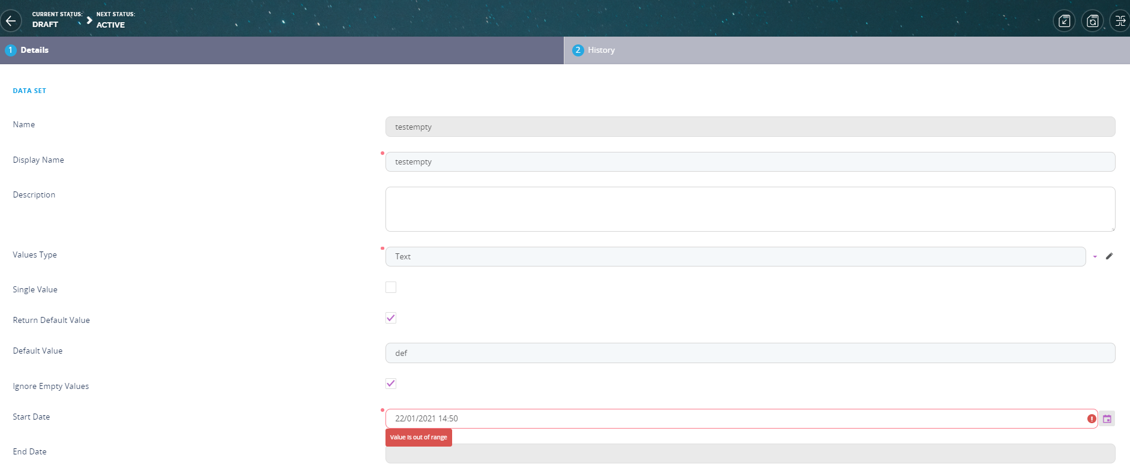The image size is (1130, 470).
Task: Click the save-and-refresh icon
Action: pyautogui.click(x=1092, y=21)
